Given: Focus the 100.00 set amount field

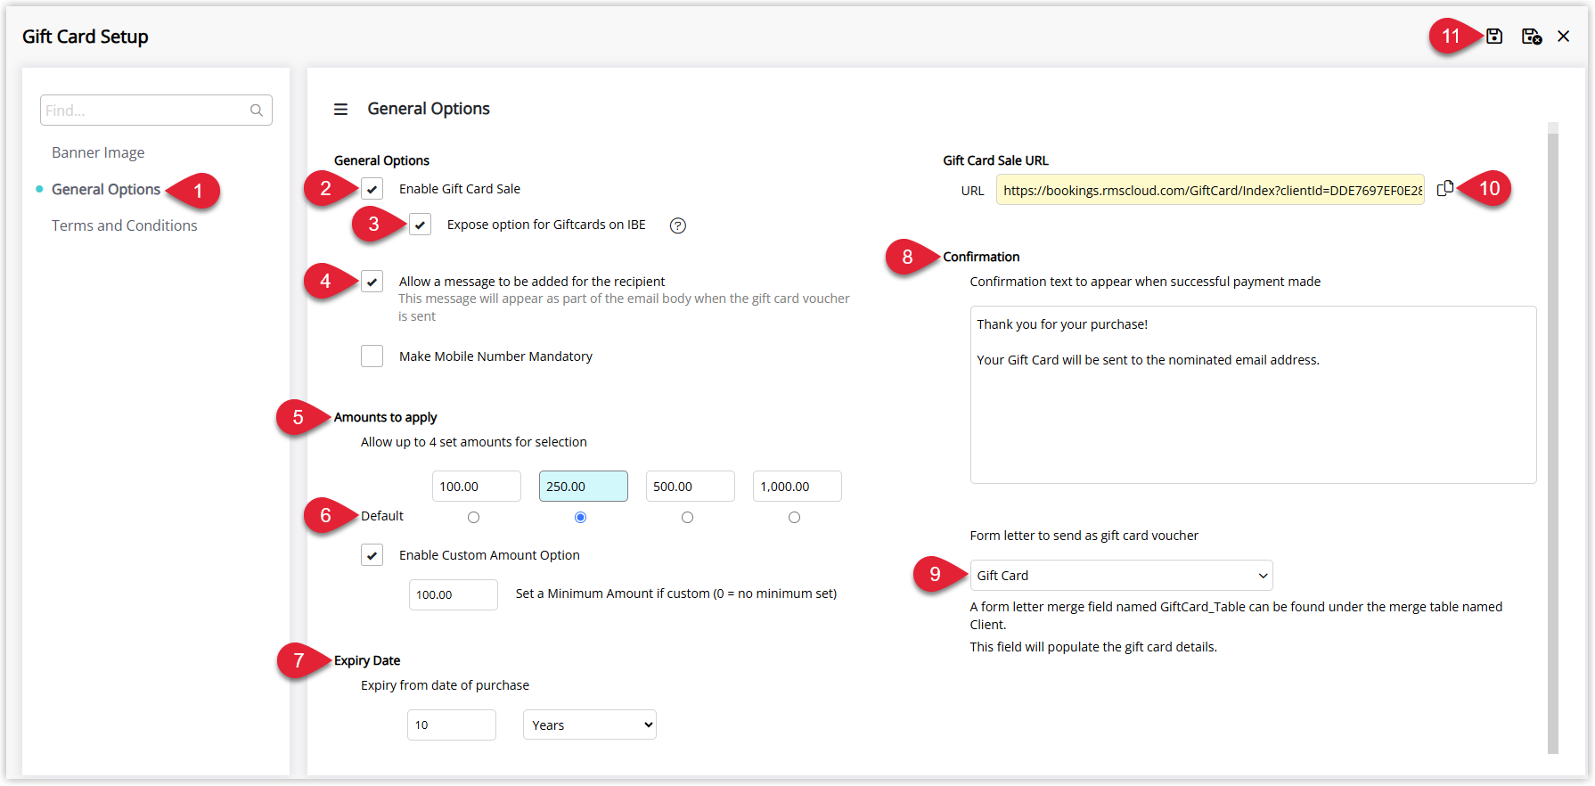Looking at the screenshot, I should coord(477,487).
